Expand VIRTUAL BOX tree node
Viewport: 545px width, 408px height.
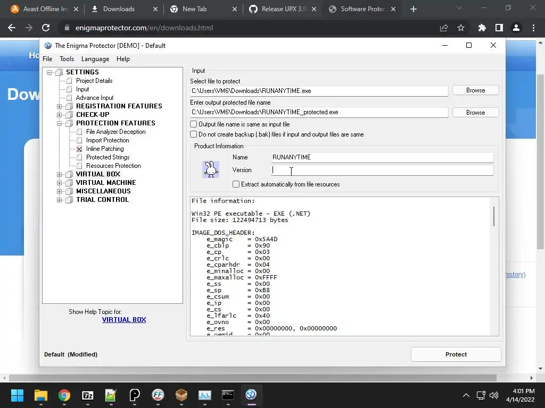tap(60, 174)
